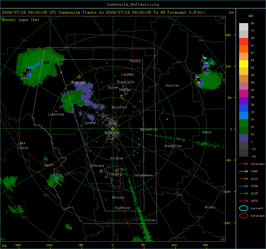Click the Hanna city label
The image size is (266, 249).
pos(207,132)
